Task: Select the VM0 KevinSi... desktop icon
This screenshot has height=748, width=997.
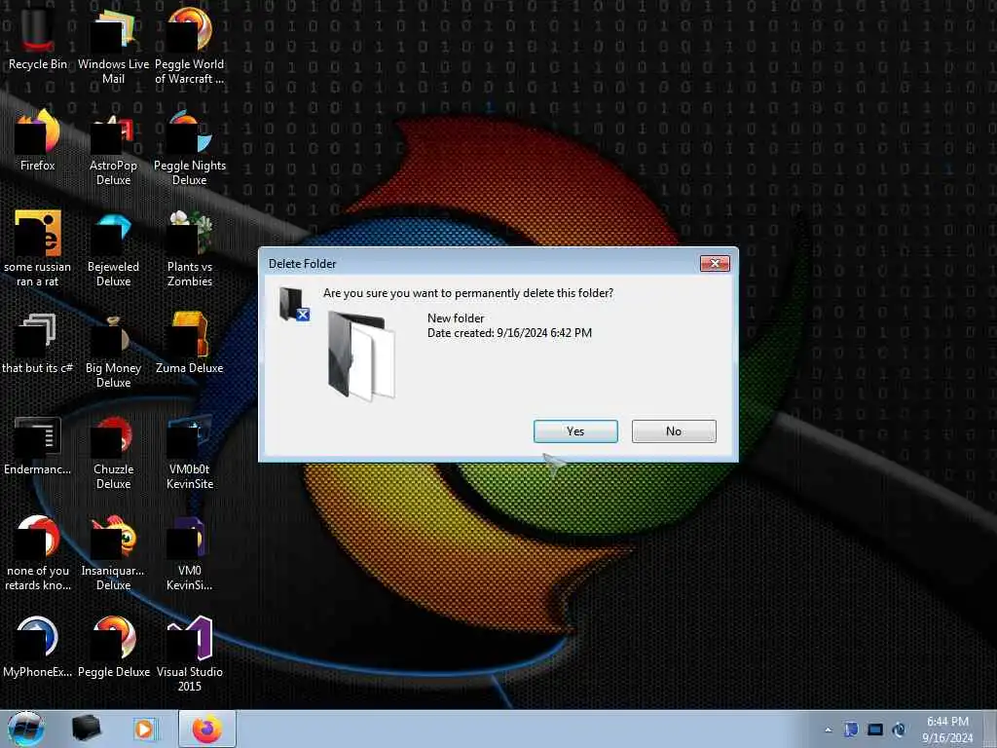Action: point(190,552)
